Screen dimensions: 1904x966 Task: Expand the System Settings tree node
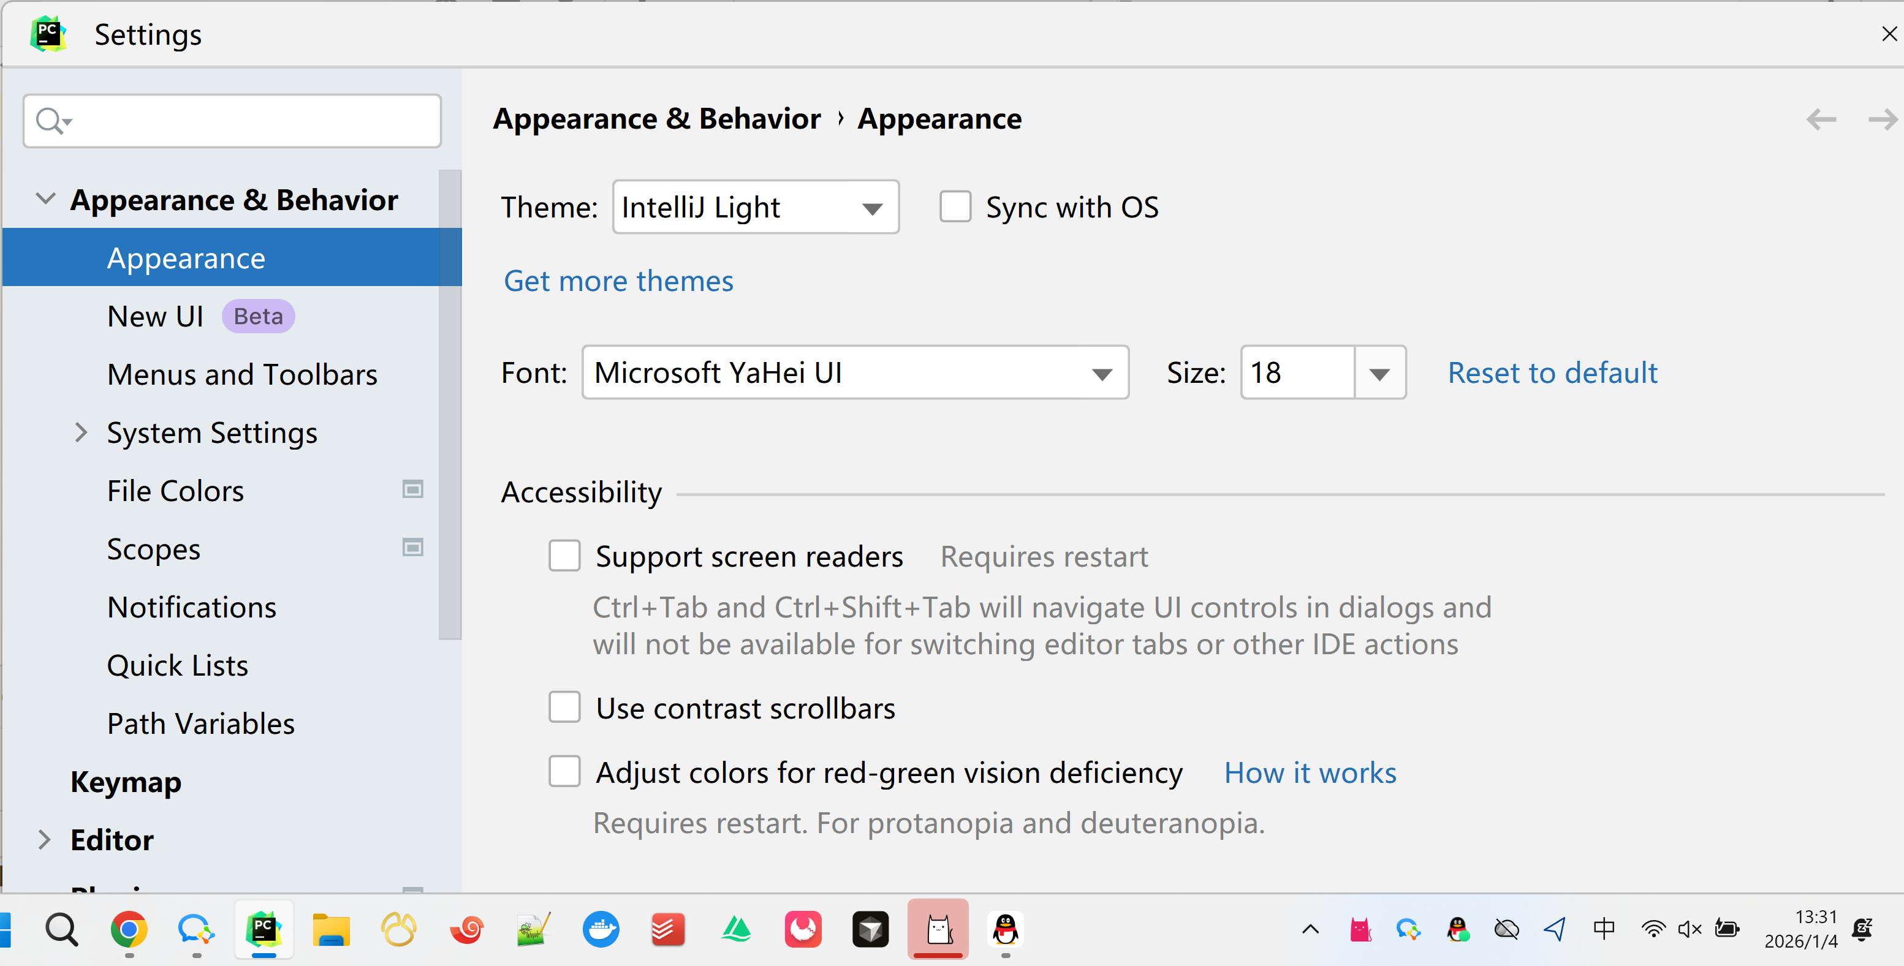point(82,432)
